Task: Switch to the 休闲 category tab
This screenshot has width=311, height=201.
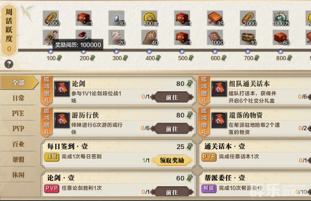Action: tap(18, 175)
